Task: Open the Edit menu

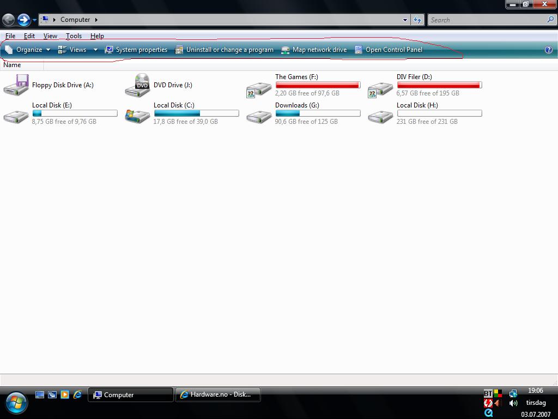Action: pyautogui.click(x=29, y=36)
